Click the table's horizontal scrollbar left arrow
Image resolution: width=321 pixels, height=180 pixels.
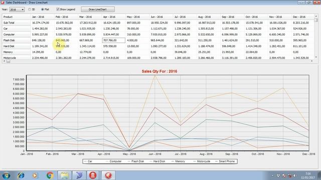[x=4, y=61]
